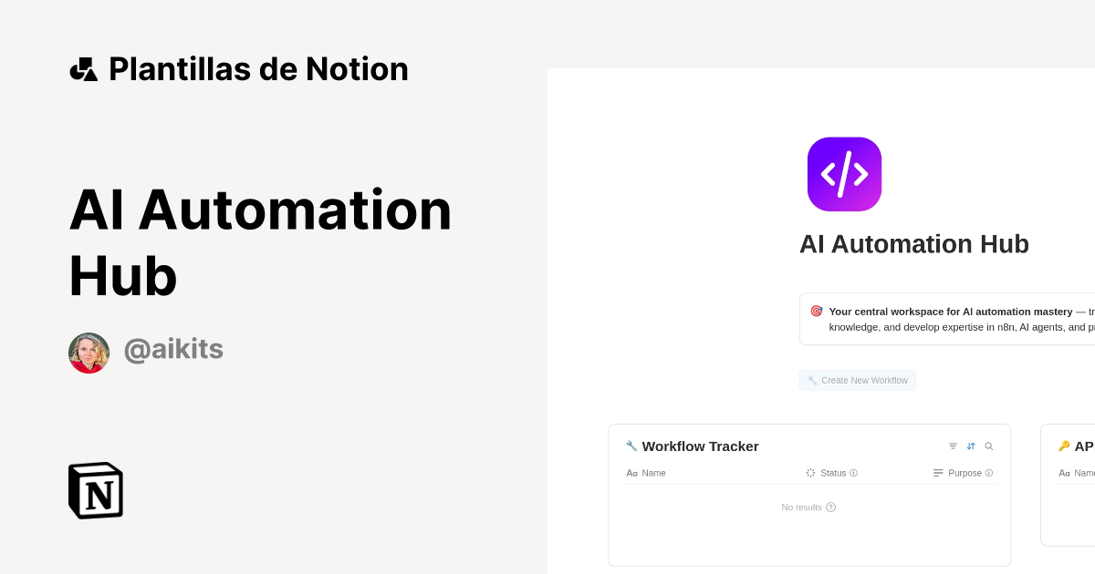
Task: Expand the Status column header menu
Action: [831, 473]
